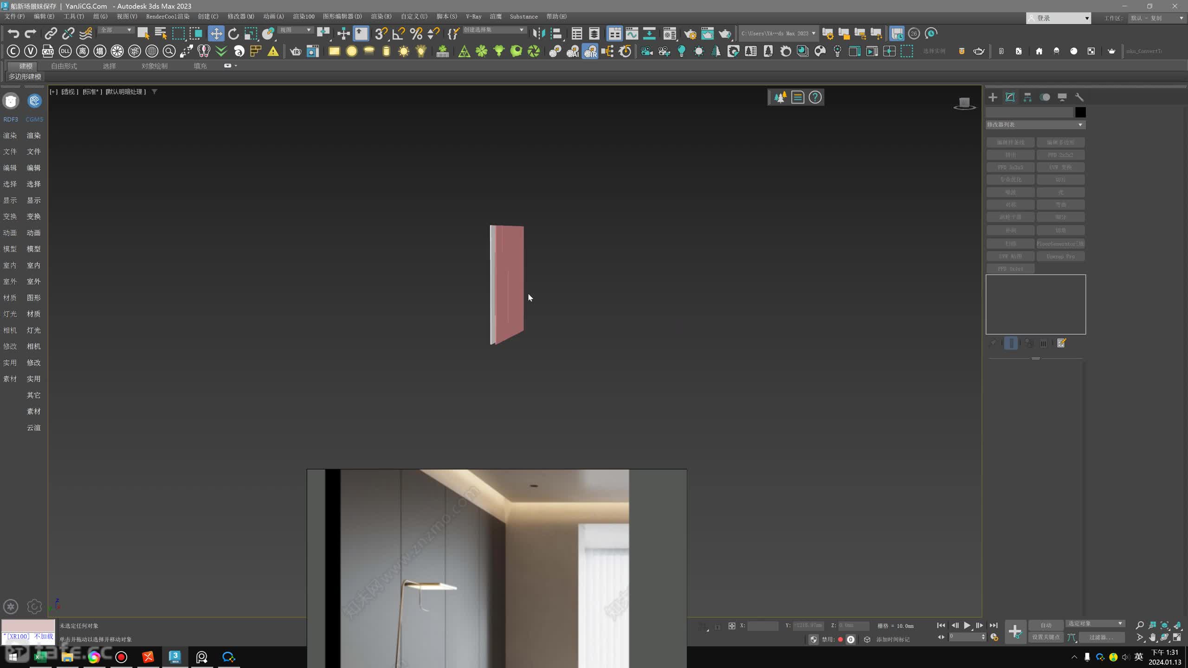Toggle Spinner Snap on the toolbar
This screenshot has width=1188, height=668.
click(x=433, y=33)
